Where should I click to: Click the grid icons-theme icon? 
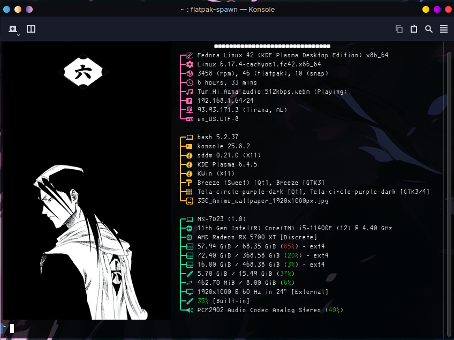tap(190, 192)
